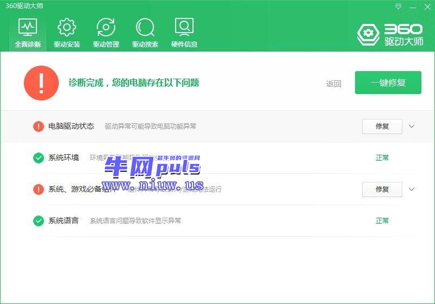Screen dimensions: 435x304
Task: Open the 驱动管理 tab
Action: click(x=106, y=33)
